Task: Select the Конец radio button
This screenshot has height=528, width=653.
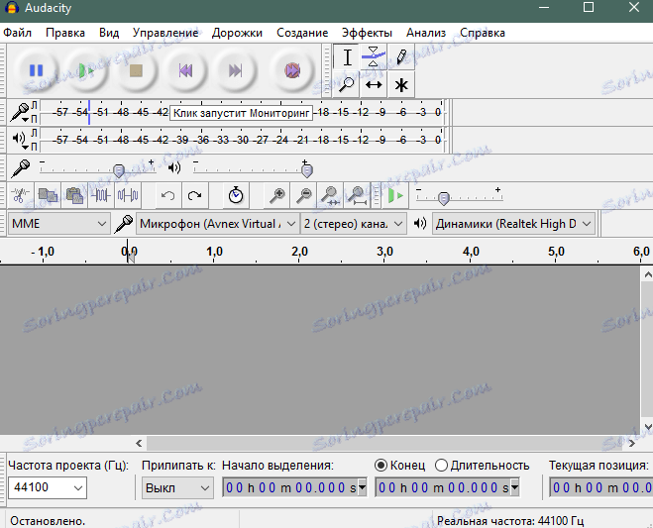Action: [381, 465]
